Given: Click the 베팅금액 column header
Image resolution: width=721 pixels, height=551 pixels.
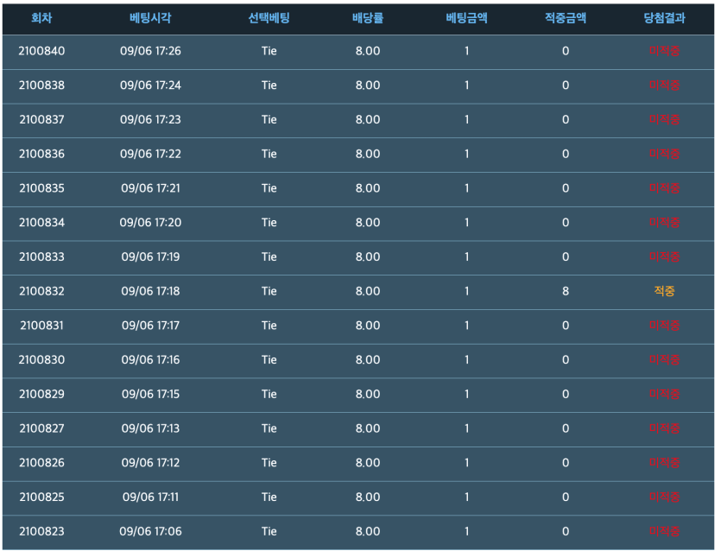Looking at the screenshot, I should tap(467, 18).
